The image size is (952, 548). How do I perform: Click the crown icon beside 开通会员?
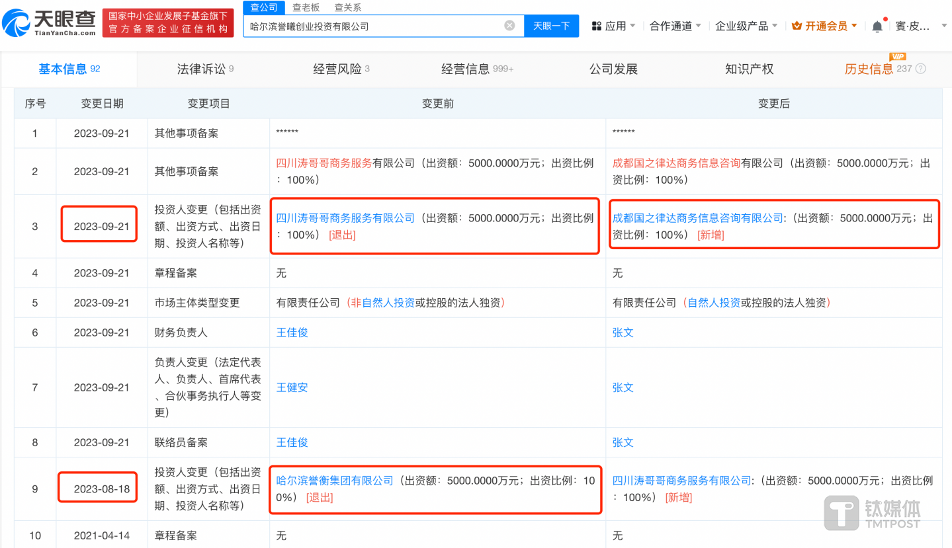(797, 24)
